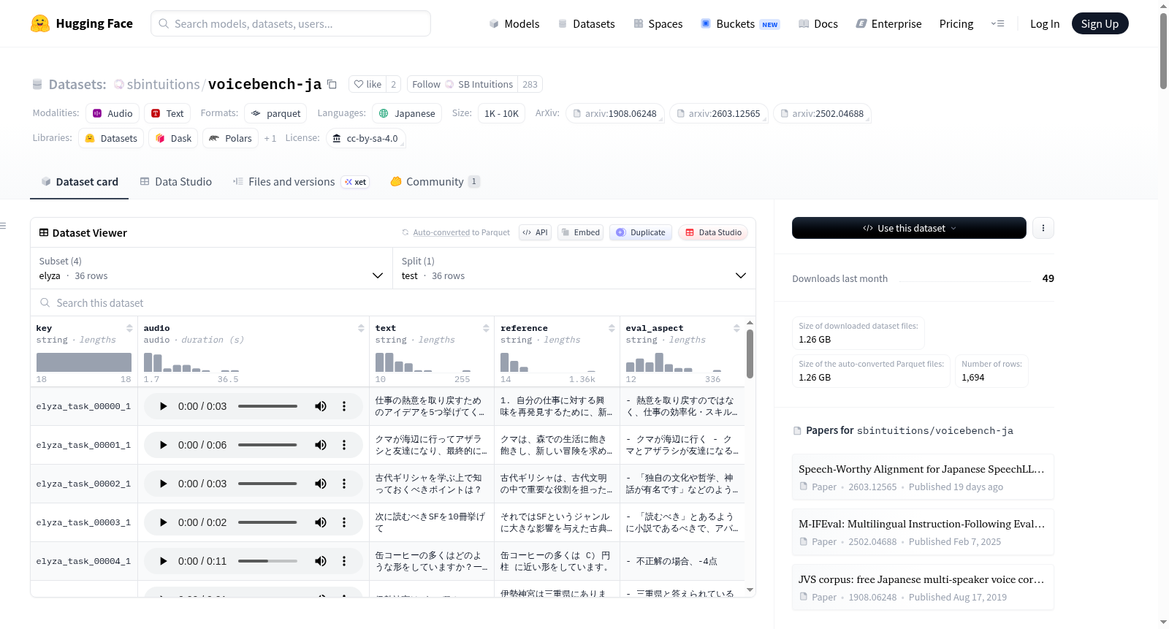Open audio options menu for elyza_task_00003_1

click(x=344, y=522)
